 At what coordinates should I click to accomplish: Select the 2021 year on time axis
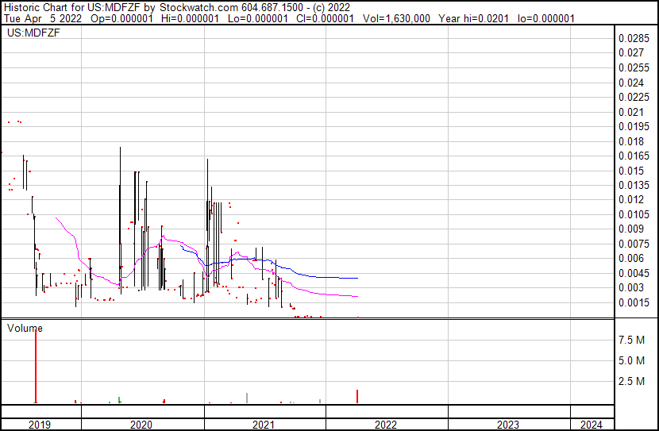coord(264,425)
